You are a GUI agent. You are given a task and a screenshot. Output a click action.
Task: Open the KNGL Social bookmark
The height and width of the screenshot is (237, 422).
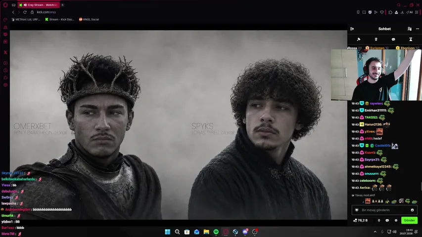(89, 19)
